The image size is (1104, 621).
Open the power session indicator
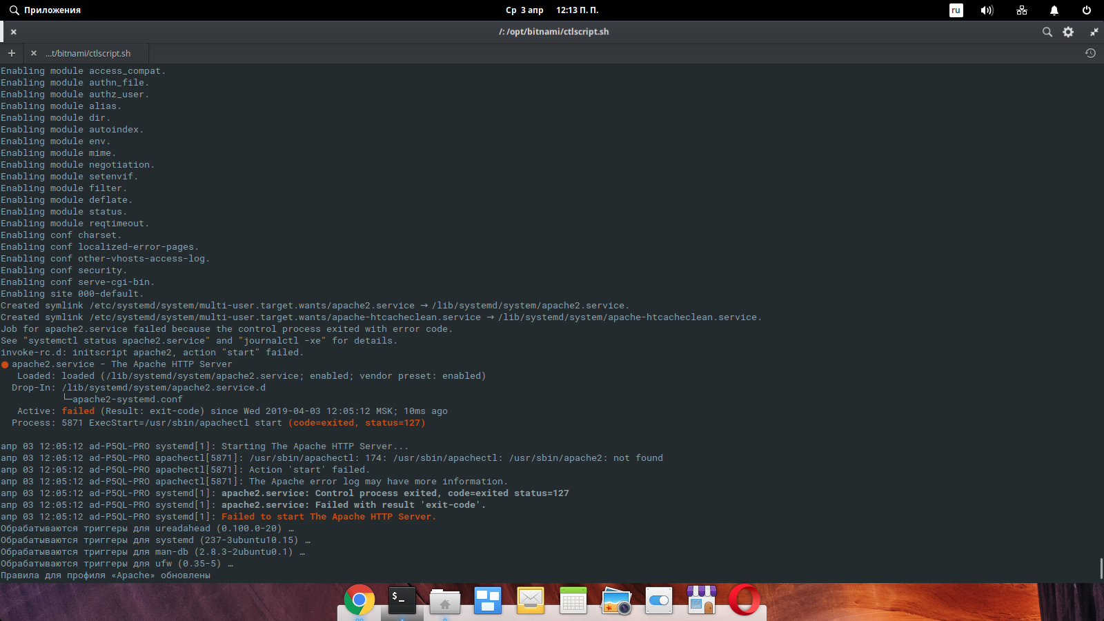click(x=1087, y=10)
